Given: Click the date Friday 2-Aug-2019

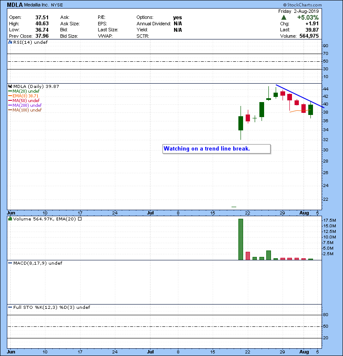Looking at the screenshot, I should tap(298, 11).
